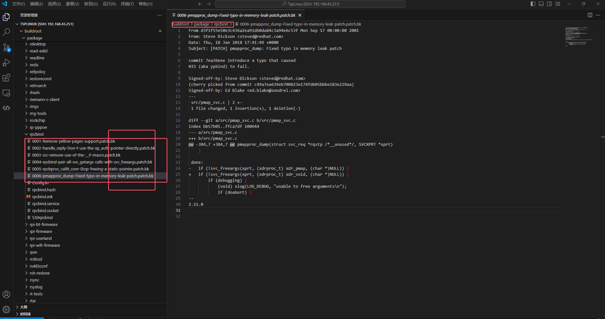Open the Search view in activity bar
This screenshot has height=319, width=605.
[x=6, y=32]
